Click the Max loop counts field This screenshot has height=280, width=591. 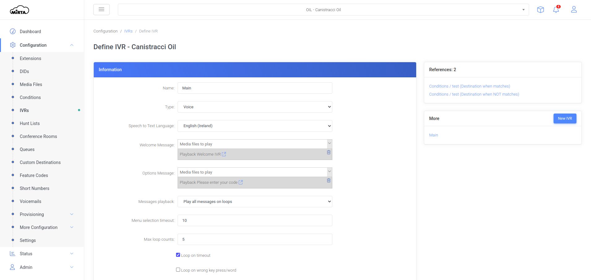tap(255, 239)
